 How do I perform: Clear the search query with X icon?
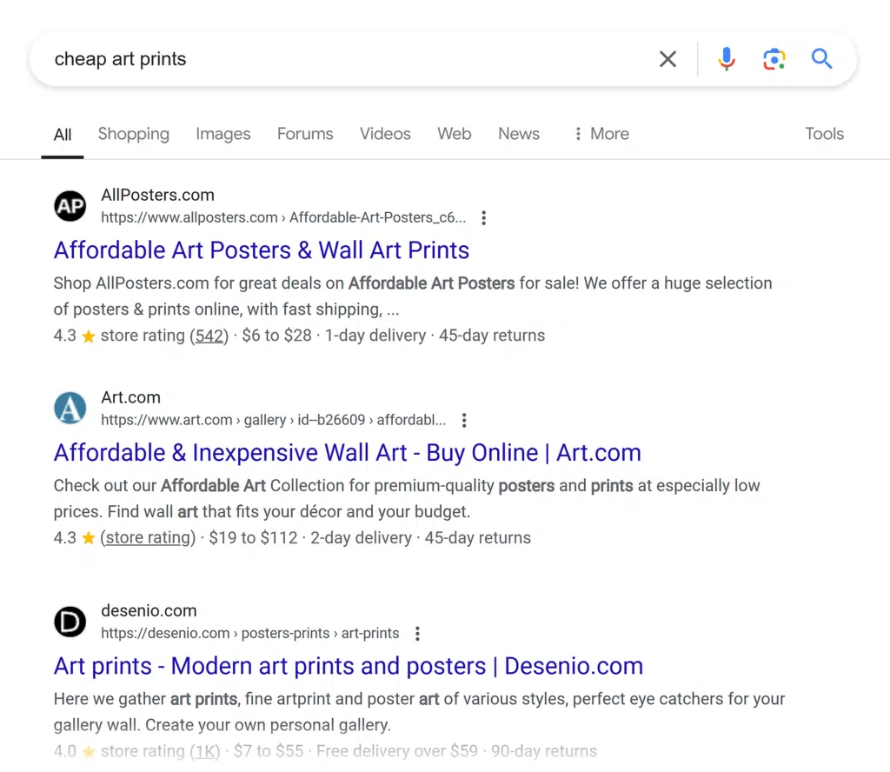(667, 59)
